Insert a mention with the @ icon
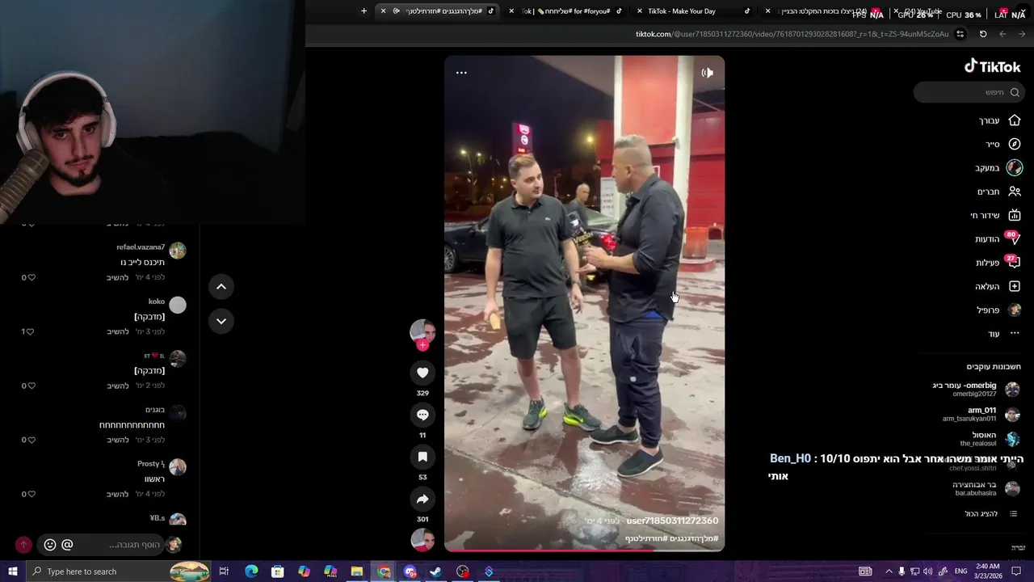 [x=67, y=545]
